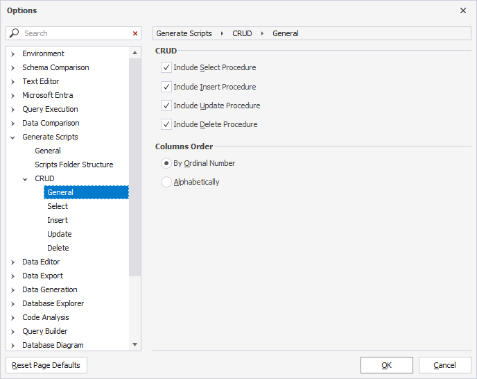Expand the Data Generation node
This screenshot has height=379, width=477.
(x=12, y=290)
